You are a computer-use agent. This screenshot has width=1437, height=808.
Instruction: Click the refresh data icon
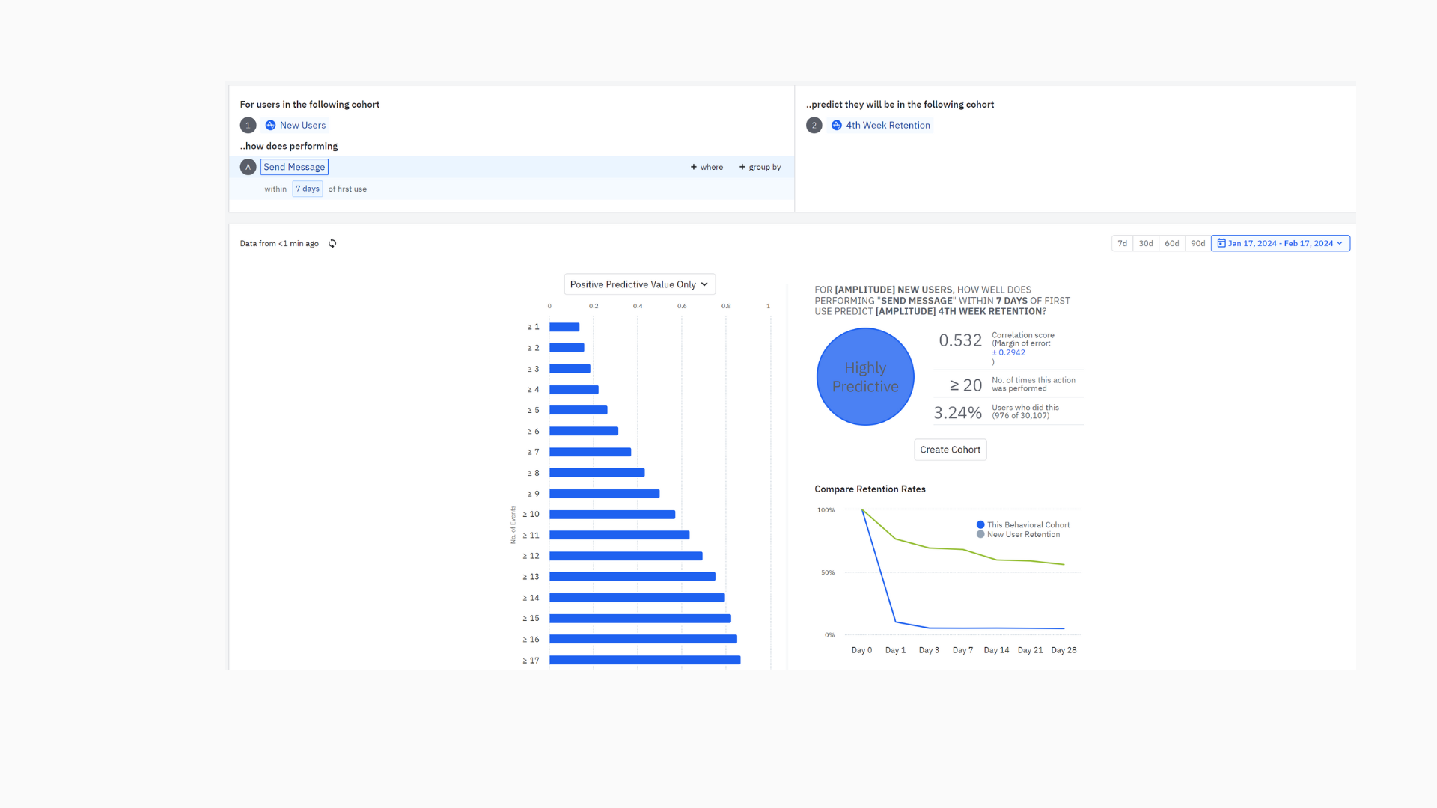coord(332,243)
